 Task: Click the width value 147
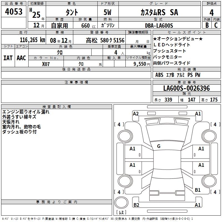click(191, 100)
